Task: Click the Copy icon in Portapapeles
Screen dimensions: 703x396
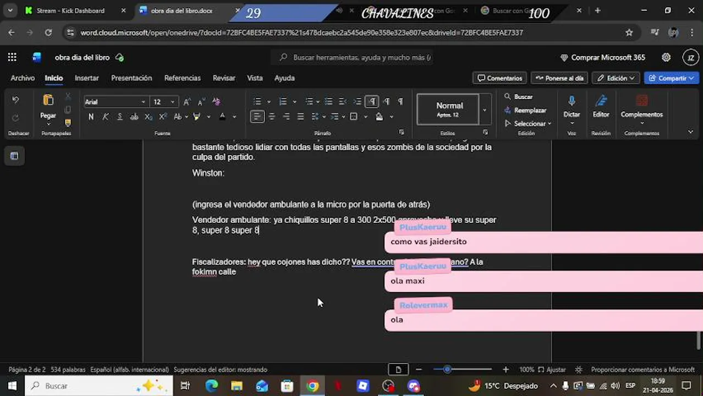Action: click(68, 109)
